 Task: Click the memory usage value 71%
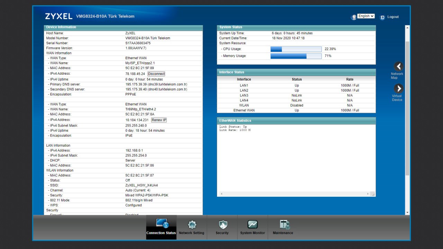coord(328,56)
